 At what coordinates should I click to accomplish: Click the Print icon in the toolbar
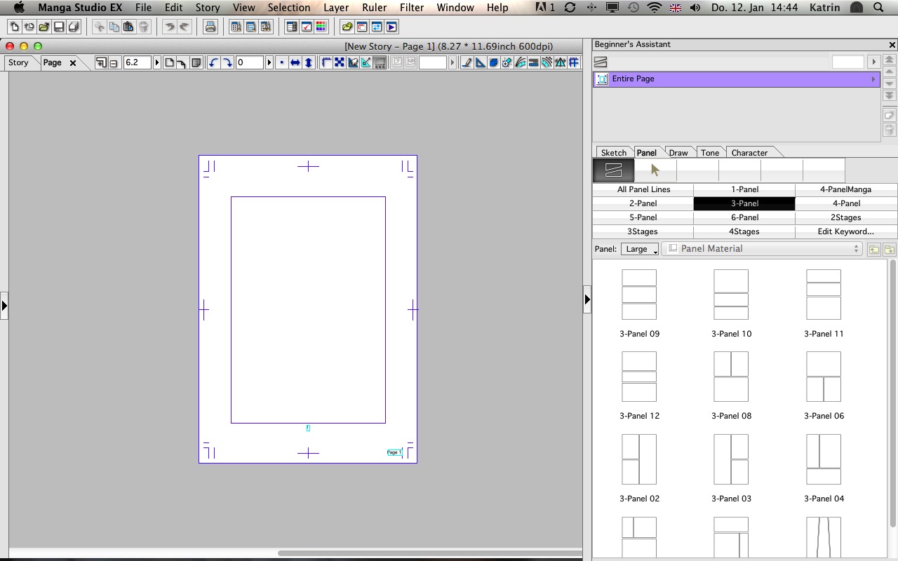[x=209, y=27]
